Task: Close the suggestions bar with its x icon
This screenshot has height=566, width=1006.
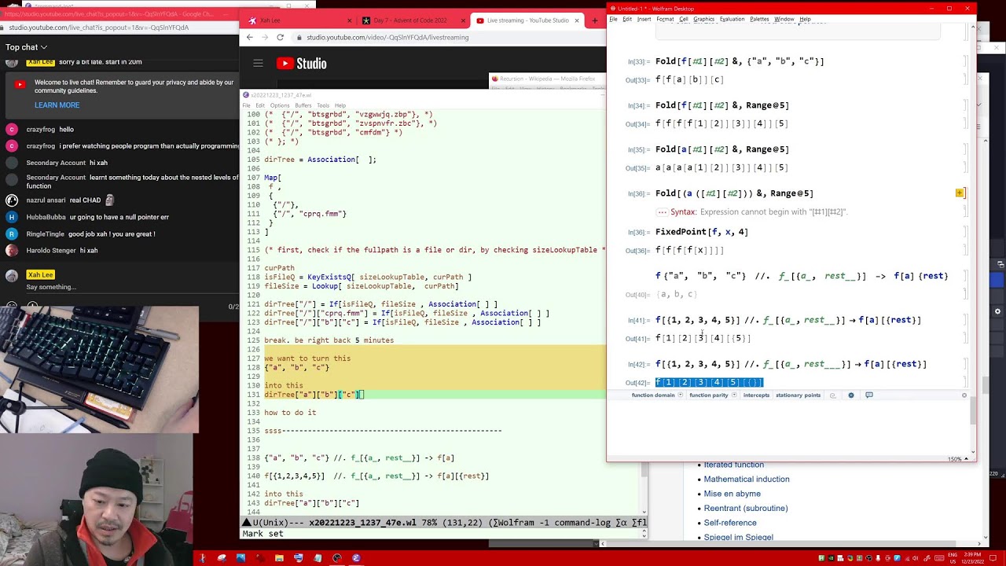Action: (964, 395)
